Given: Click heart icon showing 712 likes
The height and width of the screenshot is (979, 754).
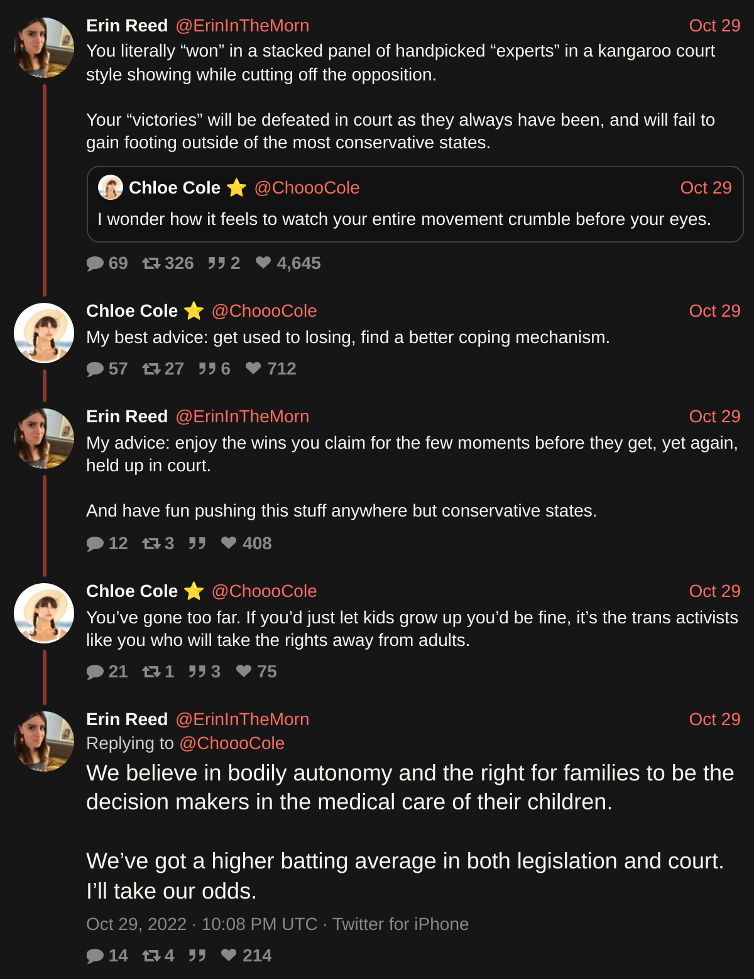Looking at the screenshot, I should pyautogui.click(x=253, y=368).
